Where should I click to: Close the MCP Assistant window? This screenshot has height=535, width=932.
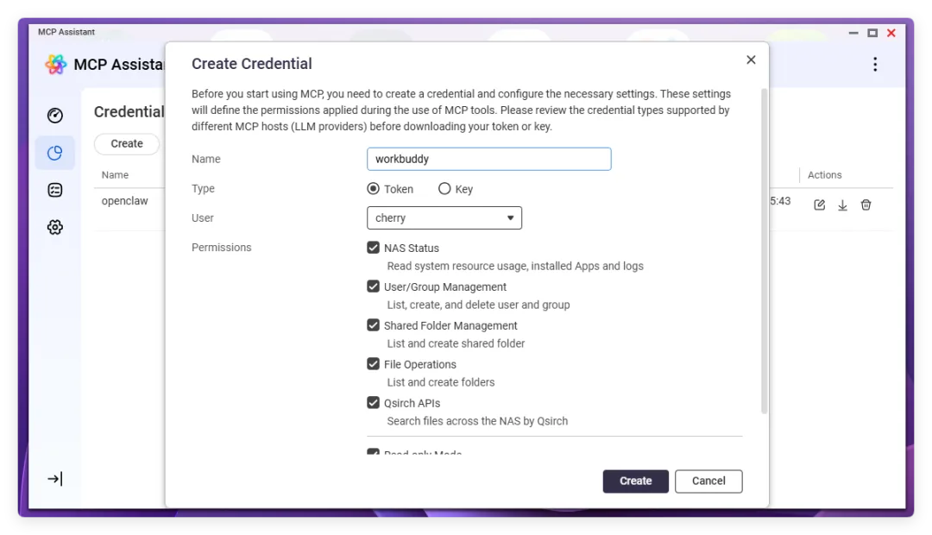[x=891, y=33]
